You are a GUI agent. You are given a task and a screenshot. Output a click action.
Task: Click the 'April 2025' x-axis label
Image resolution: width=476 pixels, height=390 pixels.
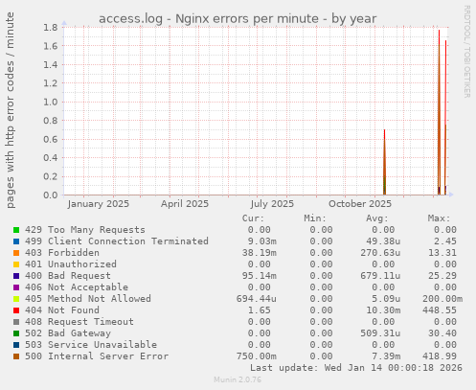(x=185, y=204)
